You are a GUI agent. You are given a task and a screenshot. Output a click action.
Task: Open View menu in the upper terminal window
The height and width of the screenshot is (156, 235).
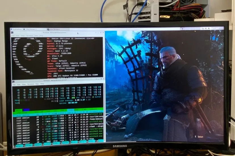(x=23, y=36)
